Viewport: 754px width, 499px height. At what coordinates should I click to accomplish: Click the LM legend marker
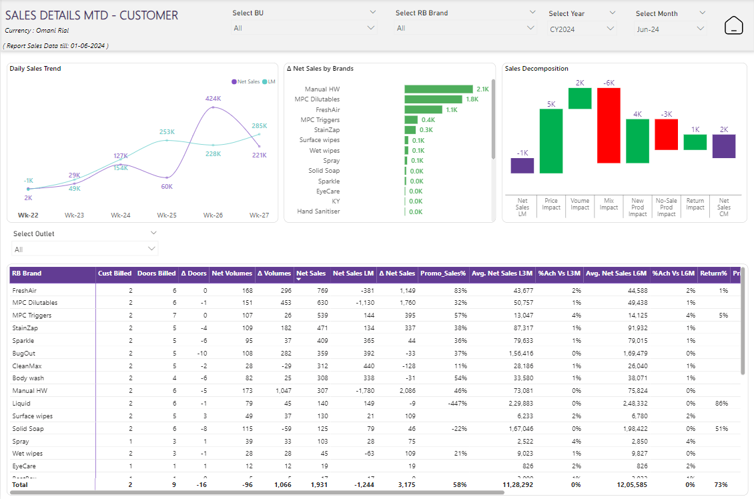(265, 81)
